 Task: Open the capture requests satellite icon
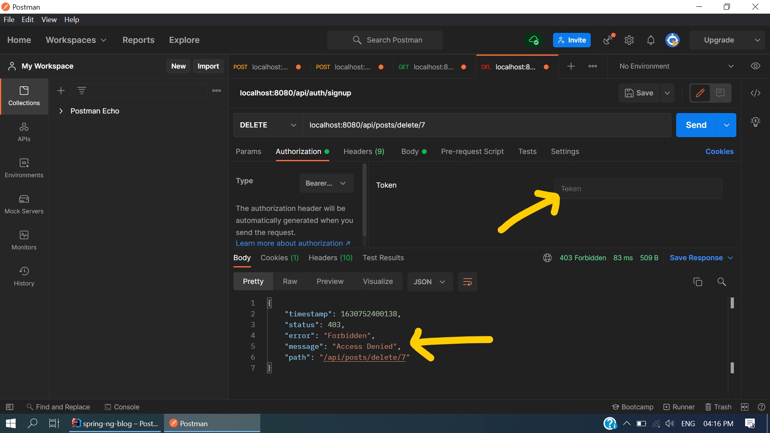609,40
